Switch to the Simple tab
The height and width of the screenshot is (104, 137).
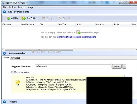pyautogui.click(x=6, y=57)
